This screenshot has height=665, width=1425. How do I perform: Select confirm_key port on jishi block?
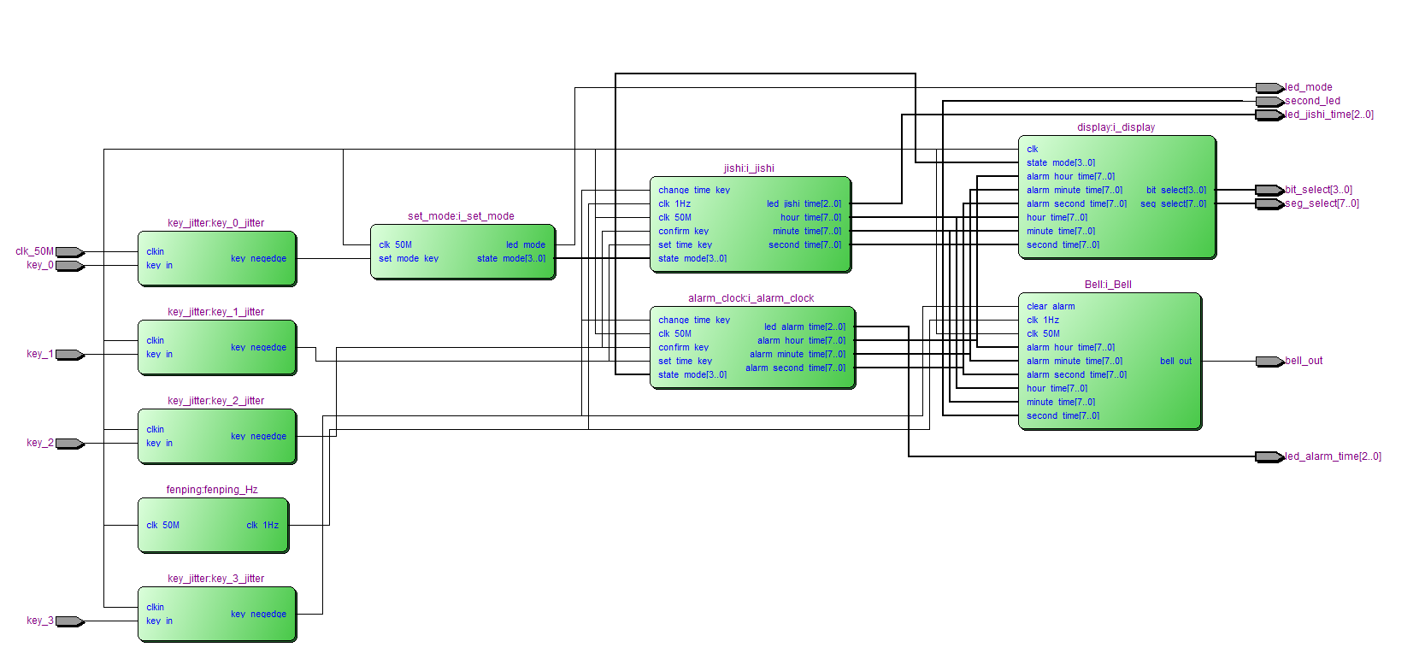684,232
